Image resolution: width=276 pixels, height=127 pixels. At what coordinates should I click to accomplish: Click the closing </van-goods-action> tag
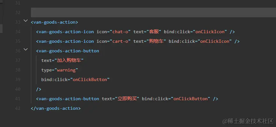click(56, 108)
